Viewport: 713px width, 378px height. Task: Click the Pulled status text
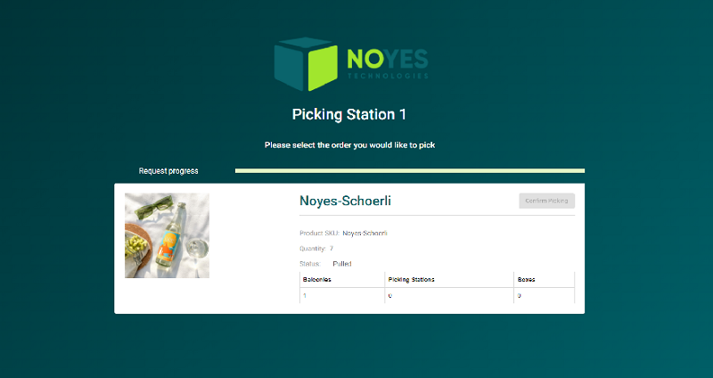tap(343, 264)
